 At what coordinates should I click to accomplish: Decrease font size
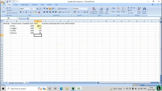[40, 9]
